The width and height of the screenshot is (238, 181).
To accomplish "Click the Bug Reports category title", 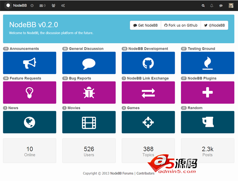I will (80, 78).
